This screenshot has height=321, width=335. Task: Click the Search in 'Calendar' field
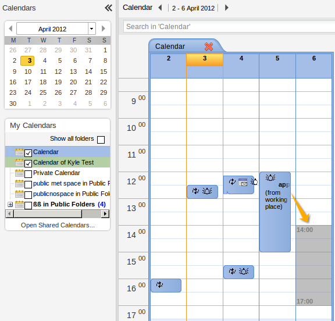click(229, 27)
